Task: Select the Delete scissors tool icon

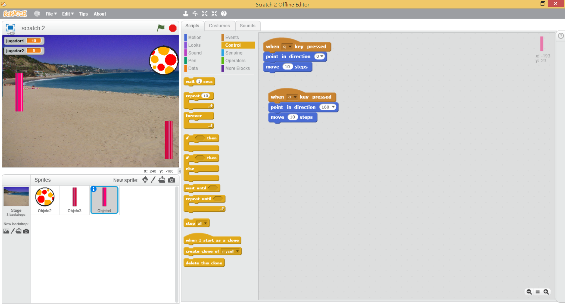Action: point(195,14)
